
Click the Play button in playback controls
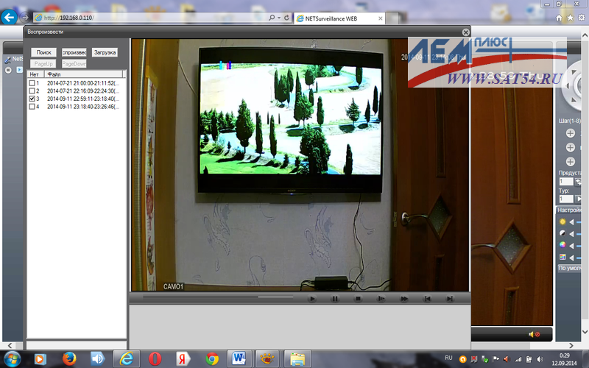(x=311, y=299)
